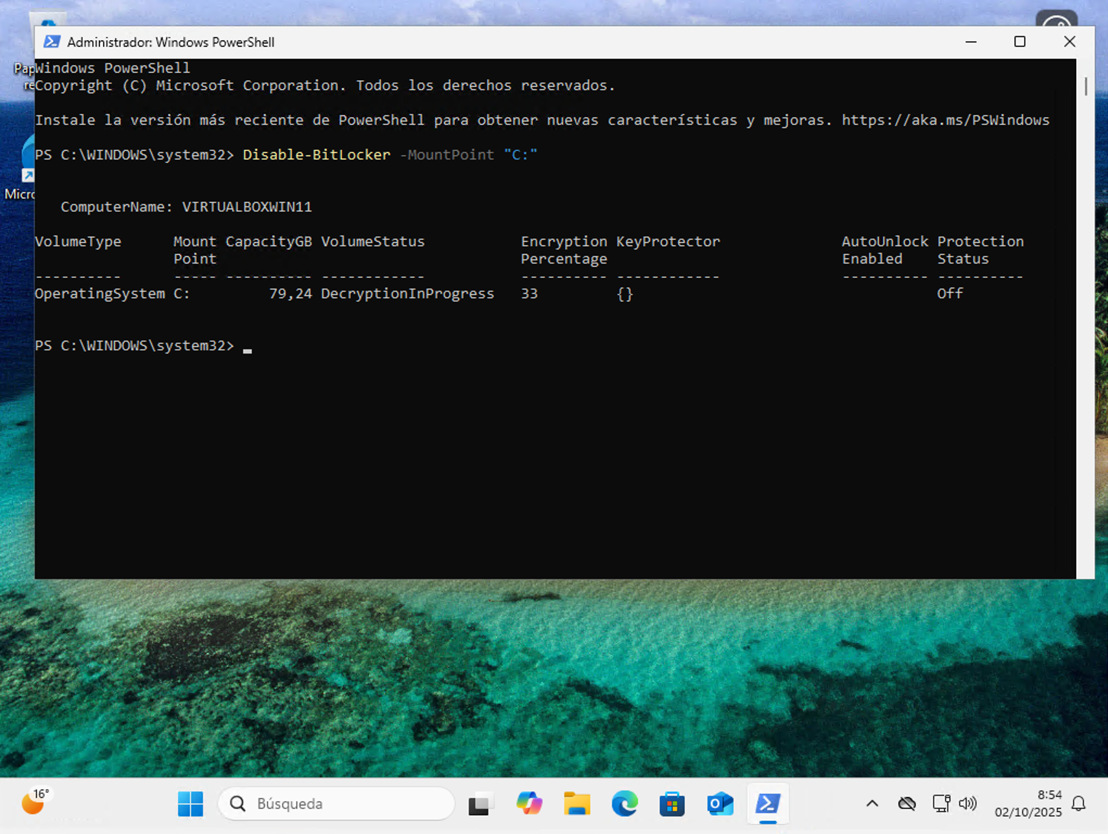1108x834 pixels.
Task: Click the https://aka.ms/PSWindows URL text
Action: tap(945, 120)
